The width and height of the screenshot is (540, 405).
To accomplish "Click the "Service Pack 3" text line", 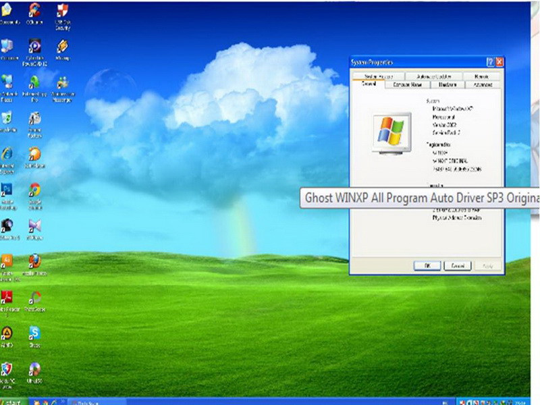I will coord(446,132).
